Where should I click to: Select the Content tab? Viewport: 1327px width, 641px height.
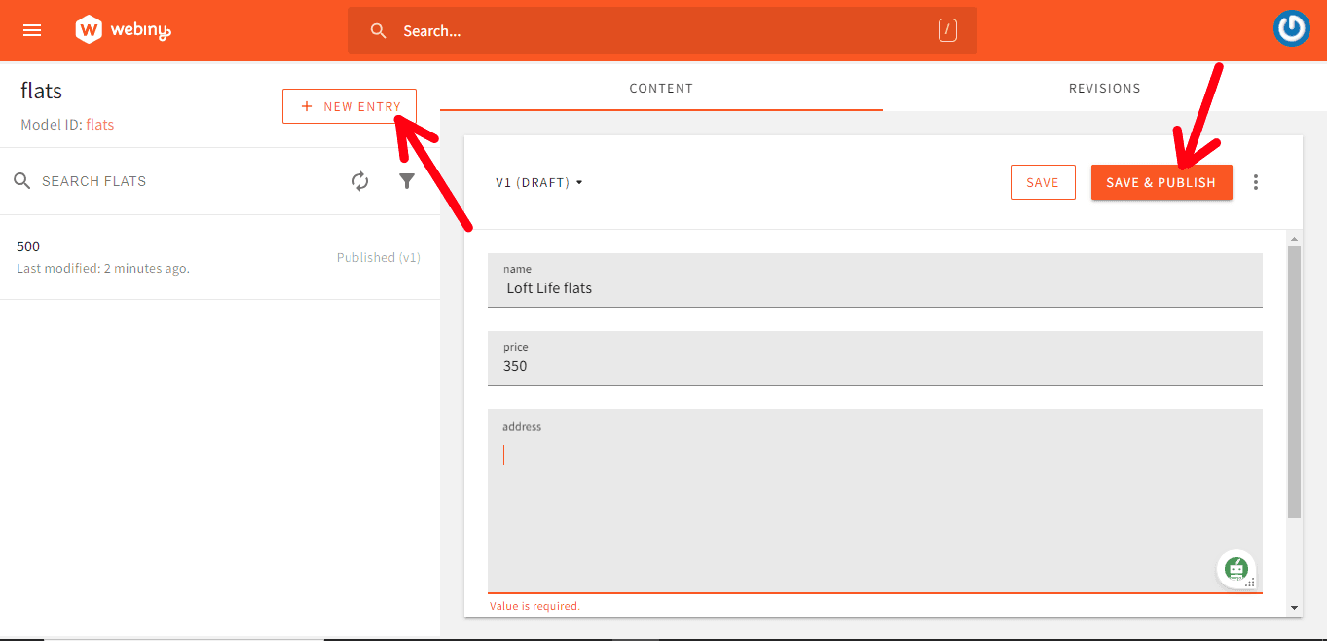point(661,88)
